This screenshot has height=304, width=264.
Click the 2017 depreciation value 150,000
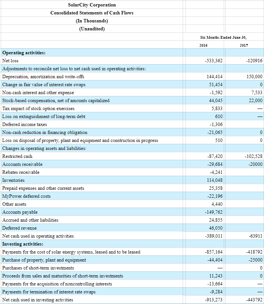tap(254, 77)
